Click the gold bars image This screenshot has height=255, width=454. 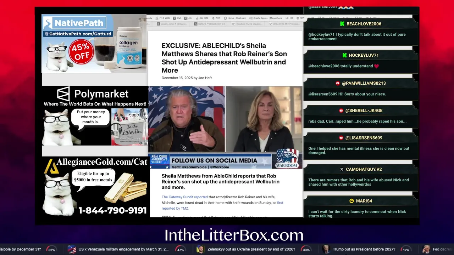coord(126,187)
